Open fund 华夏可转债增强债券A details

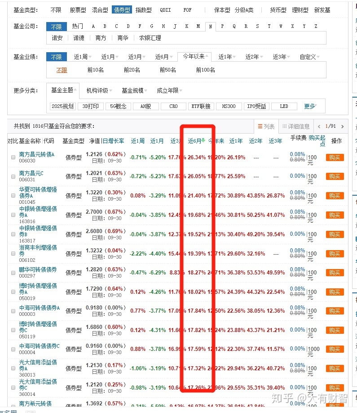tap(38, 193)
